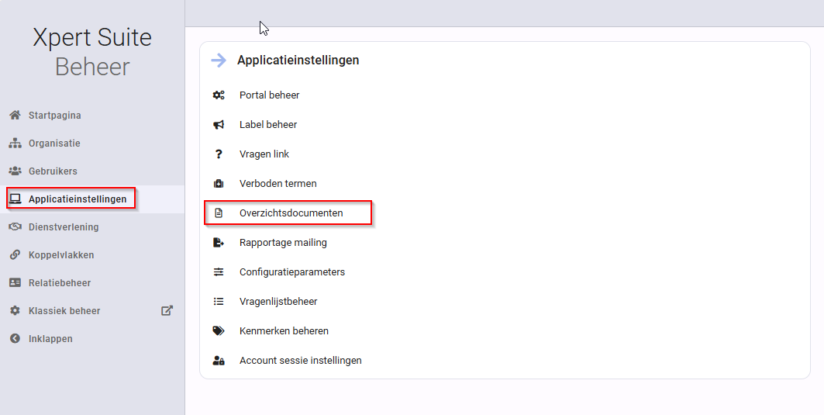This screenshot has width=824, height=415.
Task: Click the org chart icon beside Organisatie
Action: point(16,143)
